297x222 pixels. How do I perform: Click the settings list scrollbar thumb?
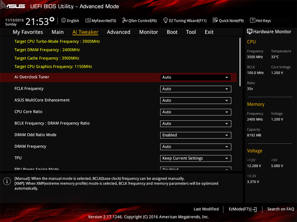(240, 62)
